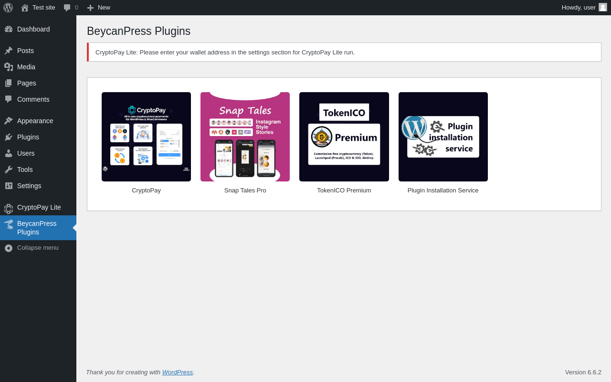The image size is (611, 382).
Task: Open Users sidebar item
Action: coord(38,153)
